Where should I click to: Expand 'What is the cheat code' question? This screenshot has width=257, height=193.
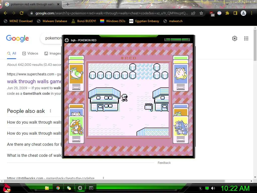[x=34, y=155]
